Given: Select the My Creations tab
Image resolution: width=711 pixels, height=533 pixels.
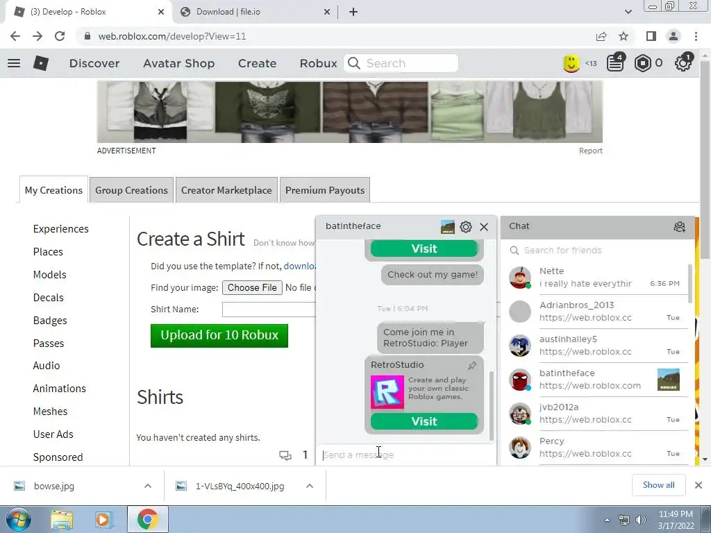Looking at the screenshot, I should (x=53, y=190).
